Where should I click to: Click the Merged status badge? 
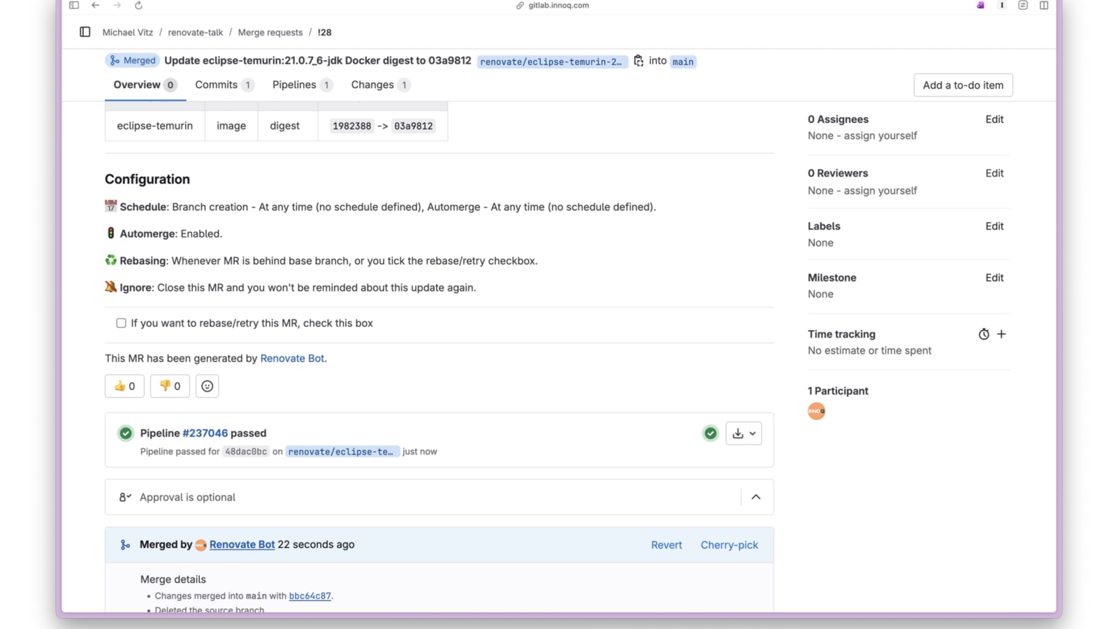point(133,61)
